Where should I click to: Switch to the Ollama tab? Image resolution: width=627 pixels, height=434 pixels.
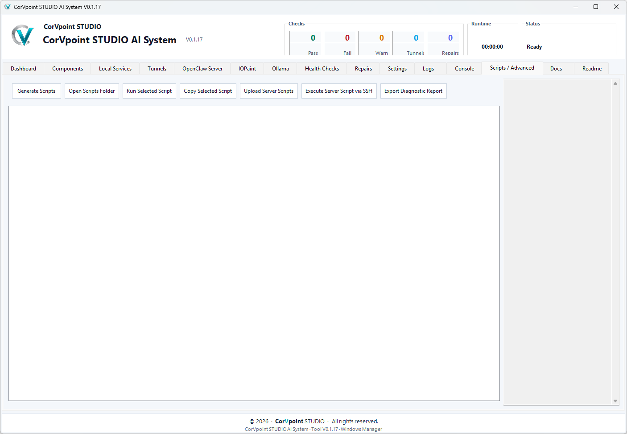tap(280, 69)
